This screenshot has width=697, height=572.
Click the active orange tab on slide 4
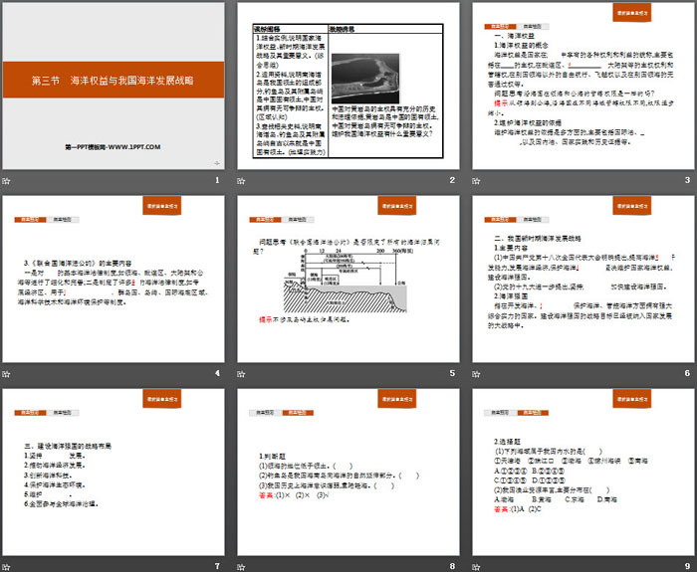tap(30, 220)
